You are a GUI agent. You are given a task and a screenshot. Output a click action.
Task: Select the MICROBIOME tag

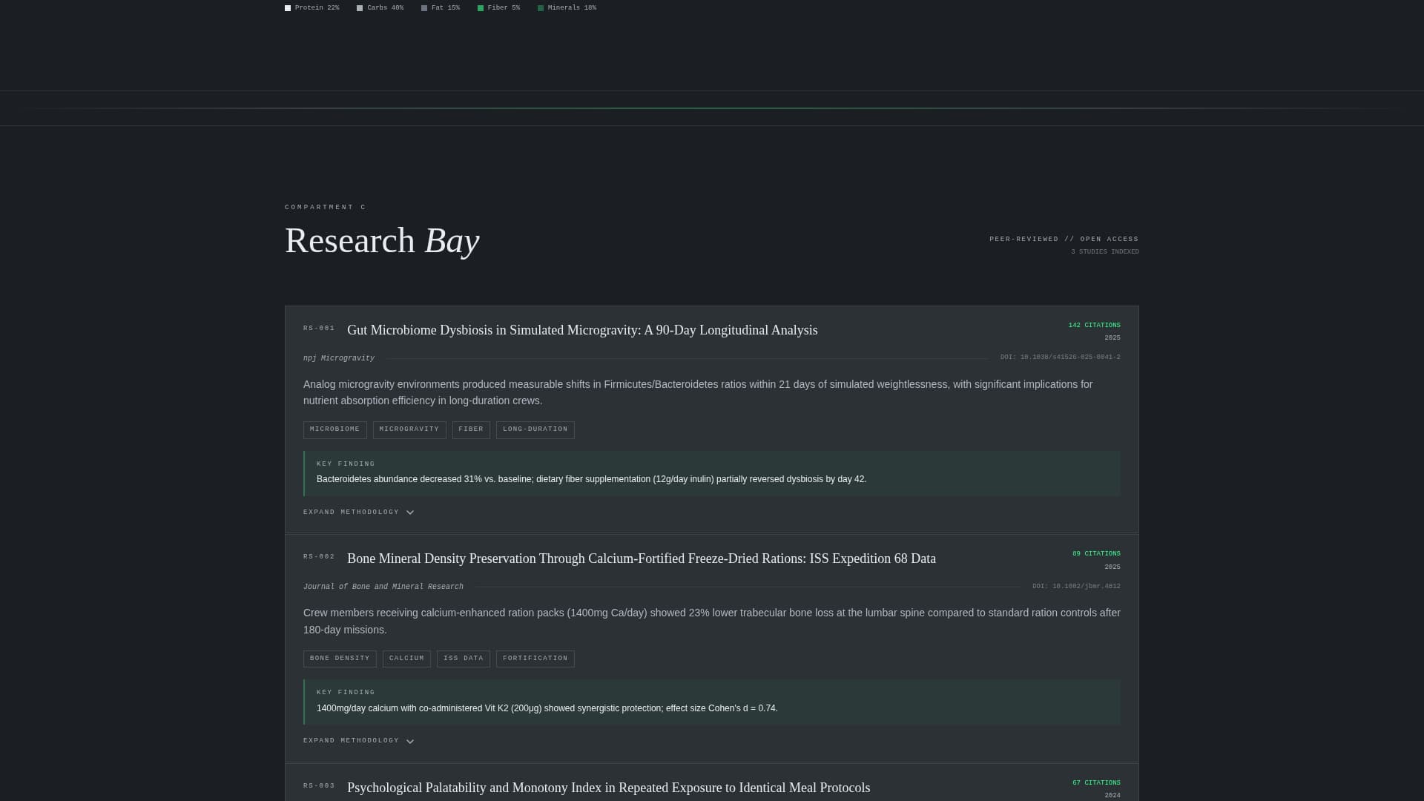tap(334, 429)
